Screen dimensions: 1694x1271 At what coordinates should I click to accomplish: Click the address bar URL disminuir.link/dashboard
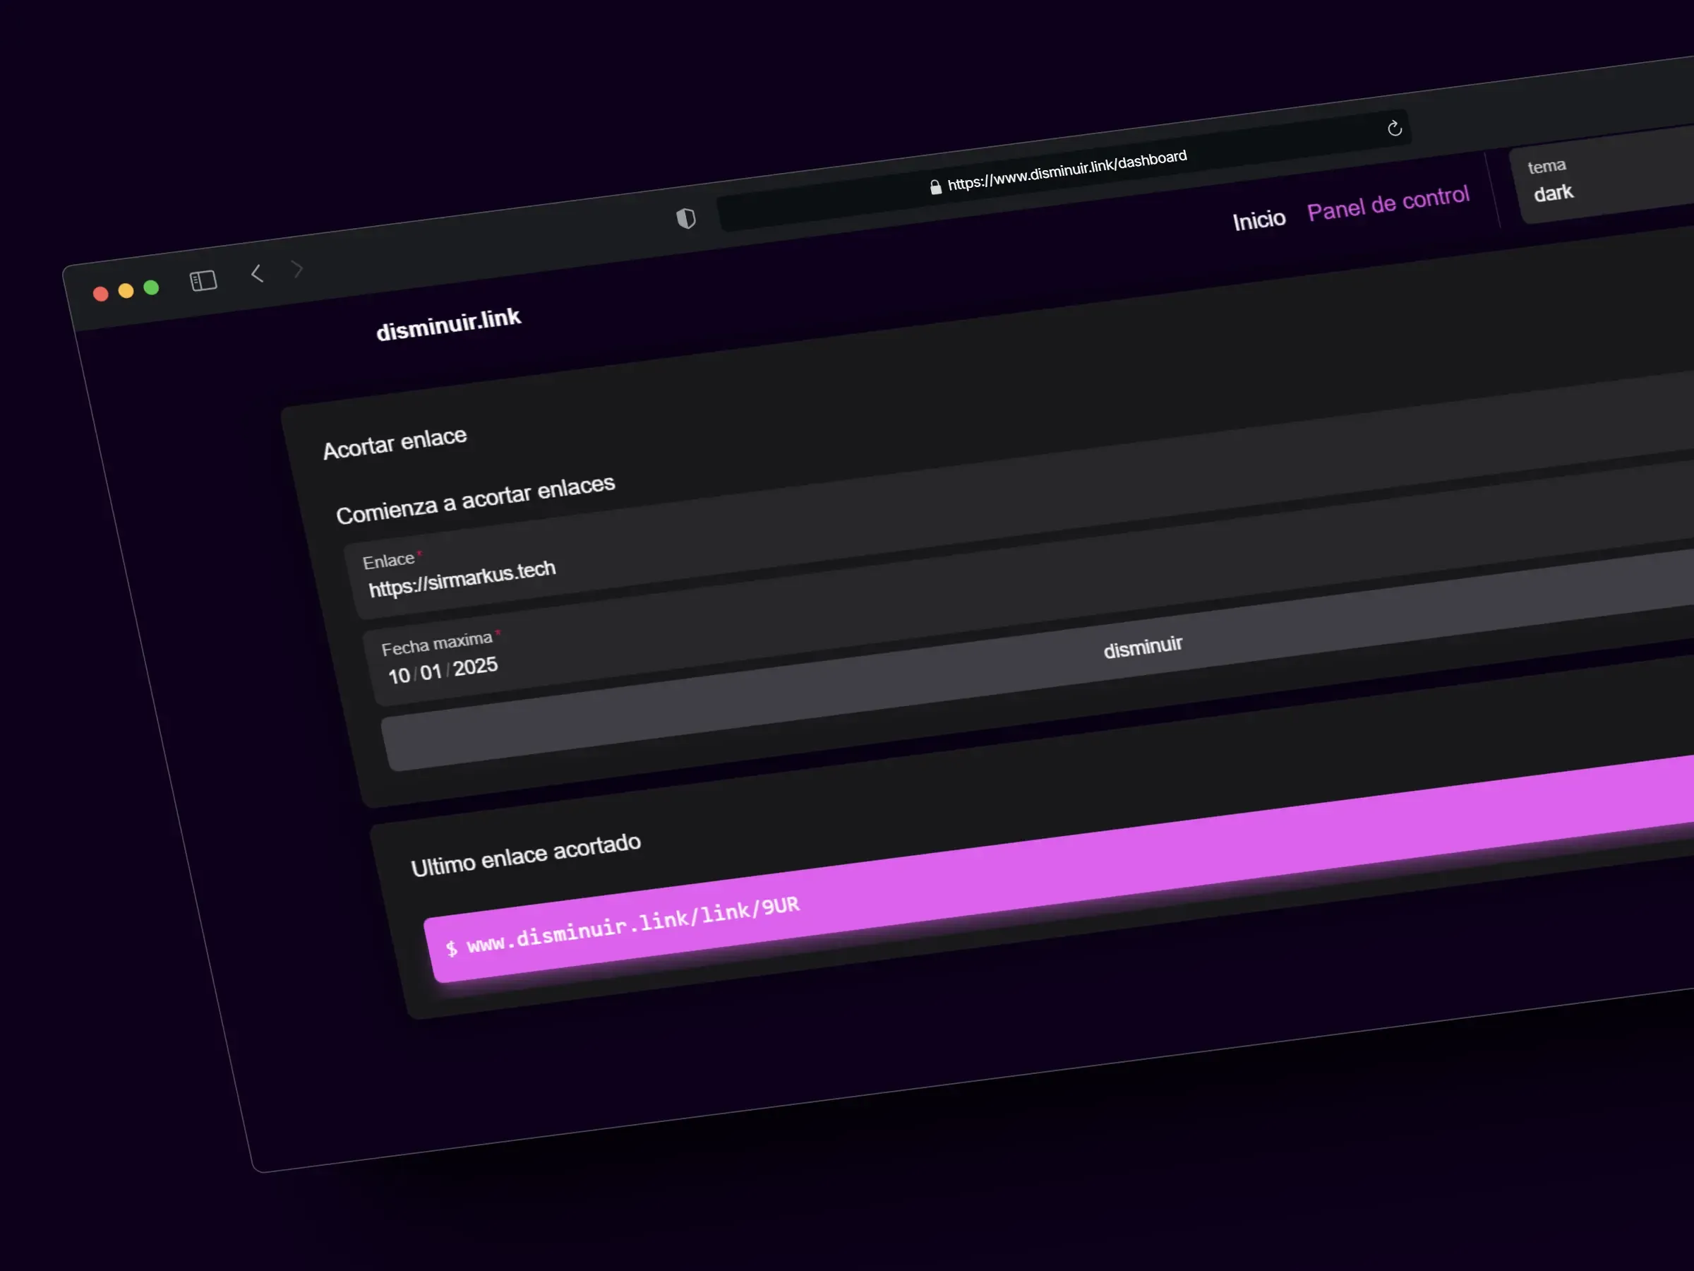[1067, 170]
